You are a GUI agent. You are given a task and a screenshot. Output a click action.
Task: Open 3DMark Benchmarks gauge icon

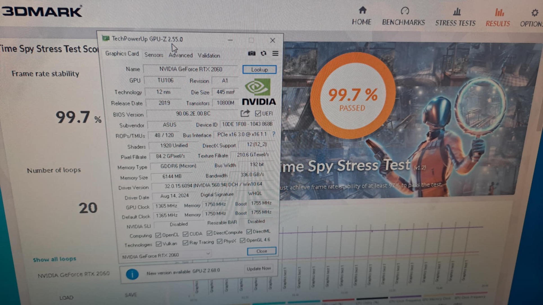click(x=404, y=11)
